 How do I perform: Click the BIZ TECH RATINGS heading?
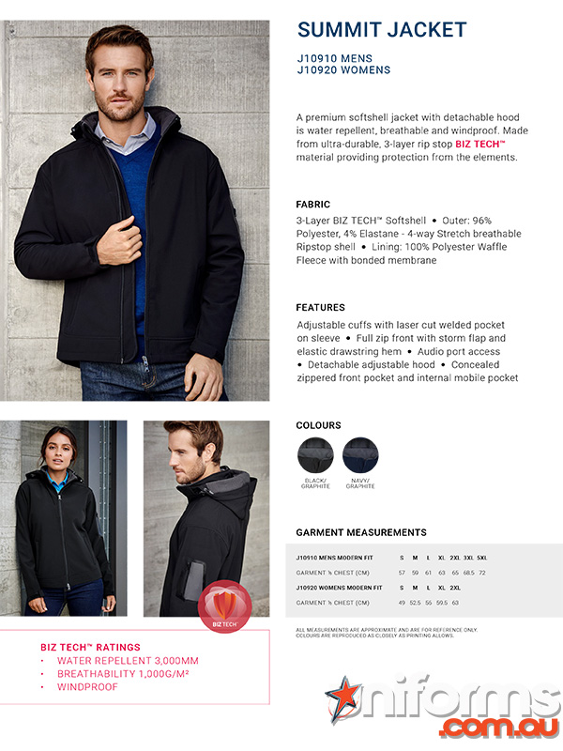coord(90,648)
